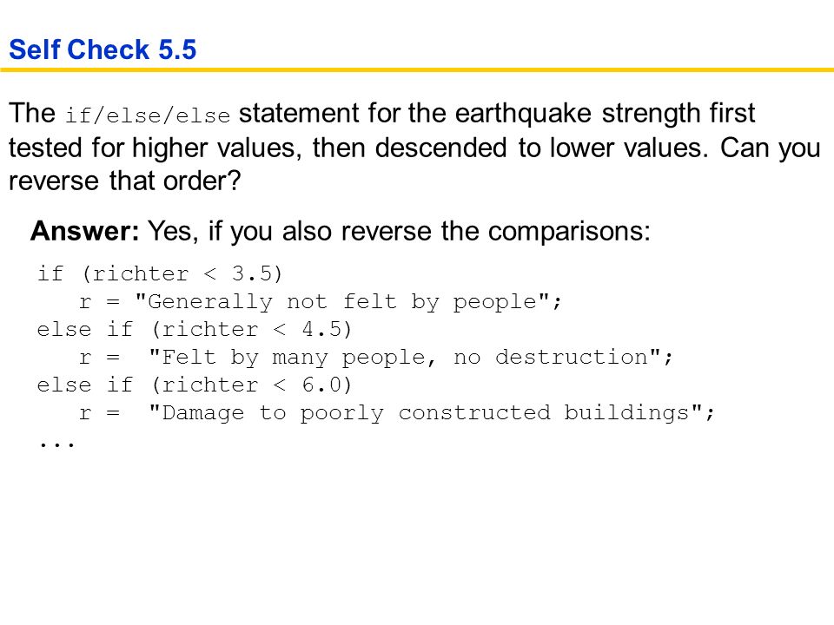This screenshot has height=625, width=834.
Task: Click the text reverse the comparisons:
Action: tap(496, 232)
